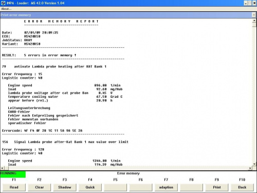Screen dimensions: 257x193
Task: Click the vertical scrollbar thumb
Action: (254, 25)
